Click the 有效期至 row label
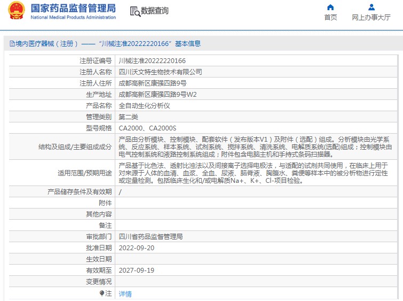 (x=99, y=271)
